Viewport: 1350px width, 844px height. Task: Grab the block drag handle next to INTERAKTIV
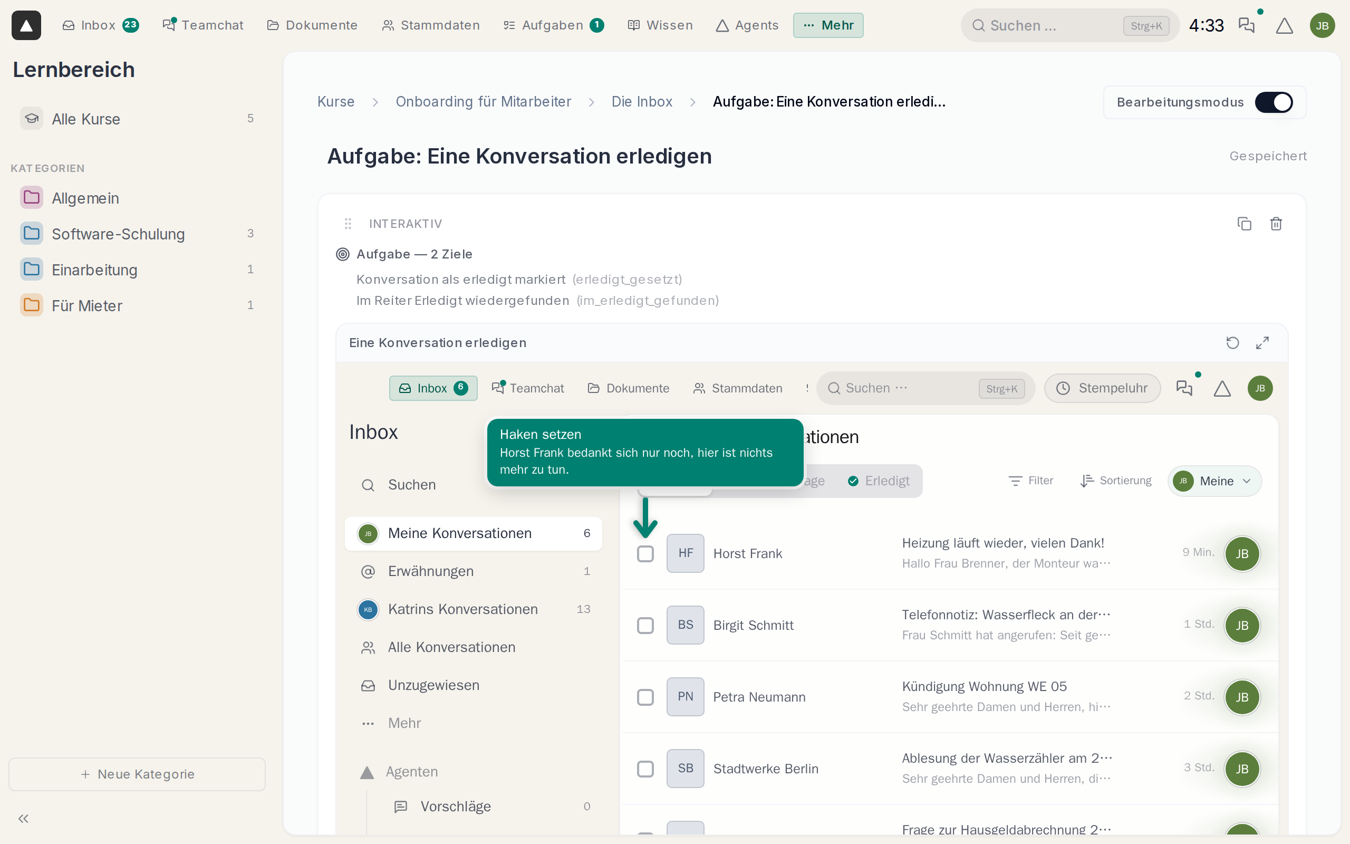(348, 224)
